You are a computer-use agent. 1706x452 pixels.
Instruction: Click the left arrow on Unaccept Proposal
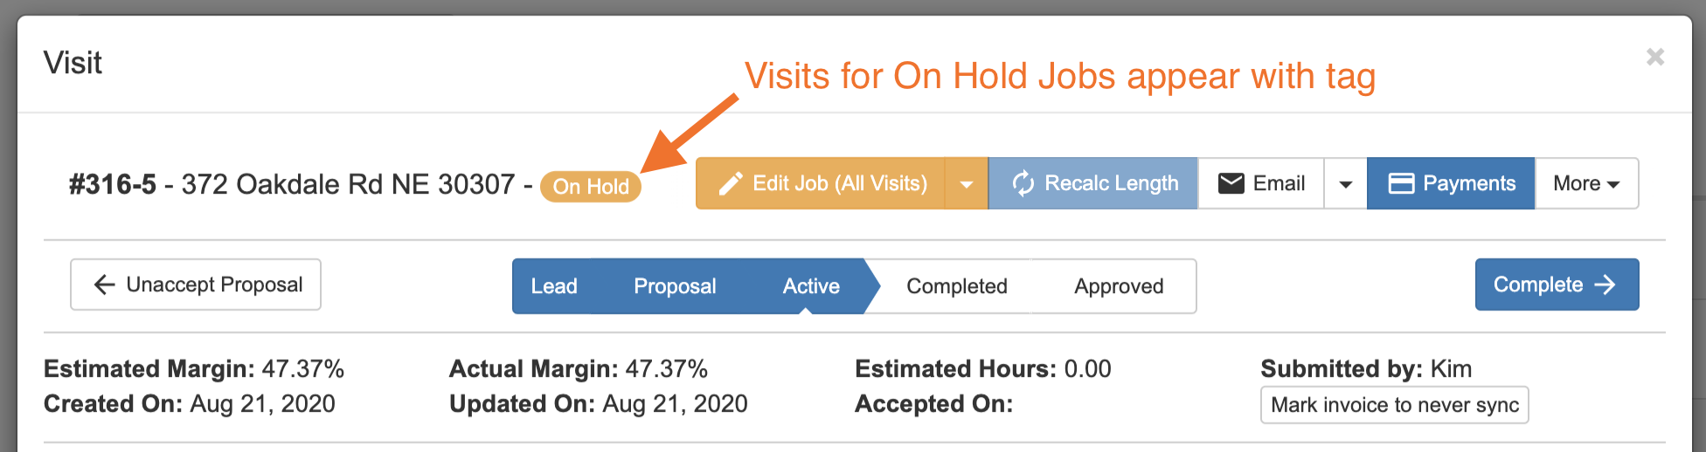coord(105,284)
